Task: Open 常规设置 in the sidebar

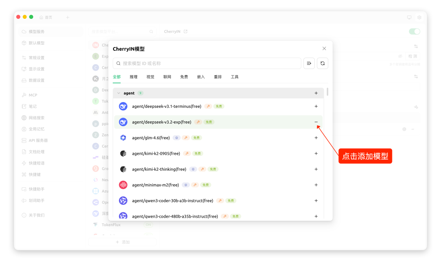Action: (51, 58)
